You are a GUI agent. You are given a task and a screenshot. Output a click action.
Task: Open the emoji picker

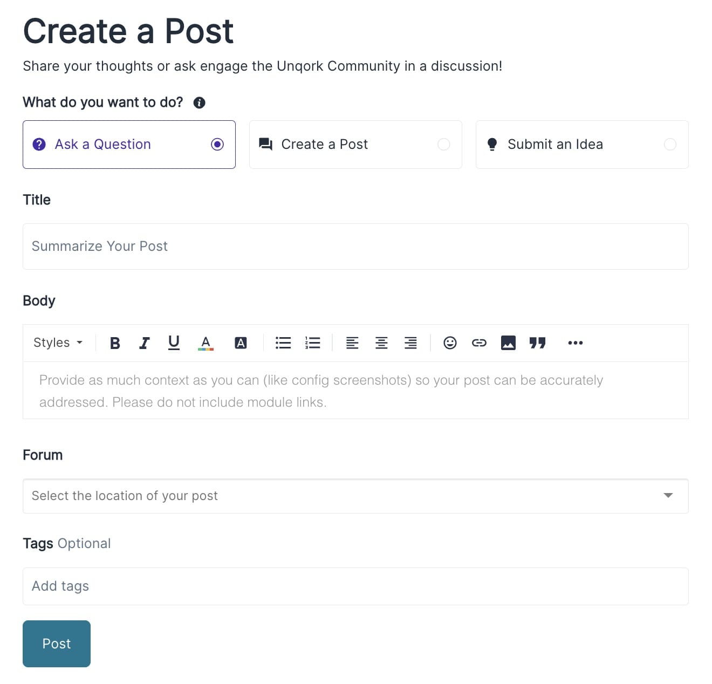click(x=450, y=343)
